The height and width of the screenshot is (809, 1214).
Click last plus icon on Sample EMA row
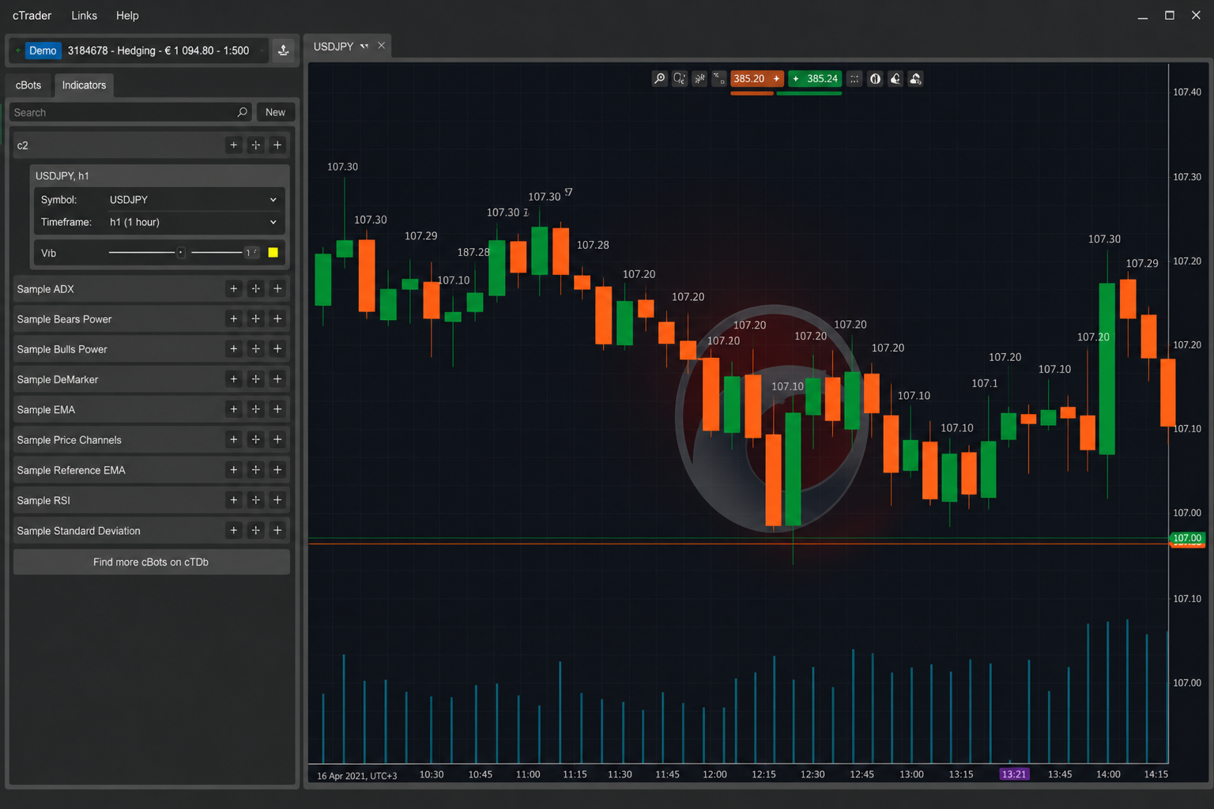click(277, 409)
